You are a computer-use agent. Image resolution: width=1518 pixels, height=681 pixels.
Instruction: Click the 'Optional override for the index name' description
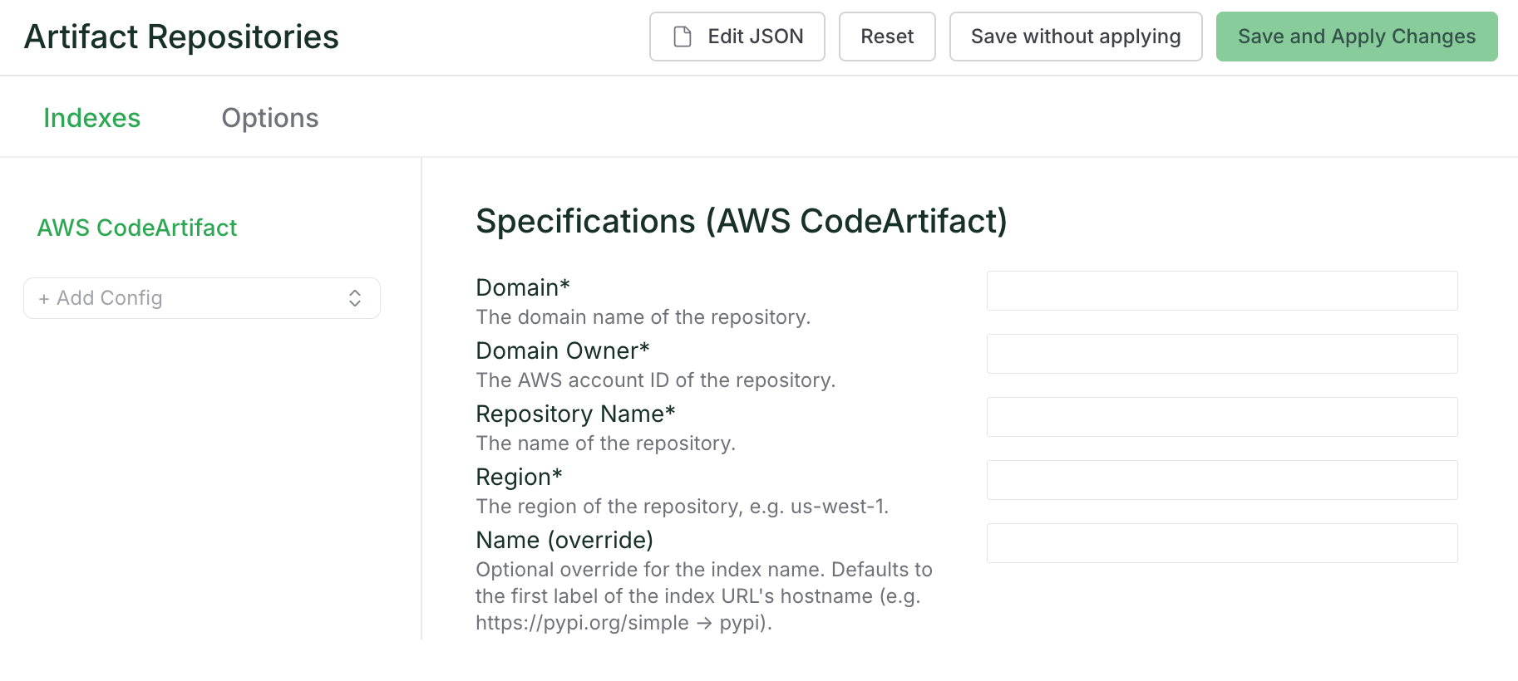tap(704, 596)
